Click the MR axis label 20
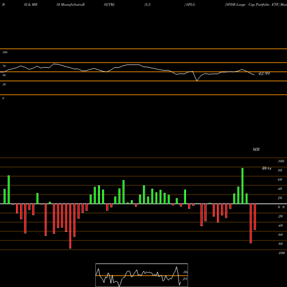This screenshot has width=287, height=287. pyautogui.click(x=280, y=198)
